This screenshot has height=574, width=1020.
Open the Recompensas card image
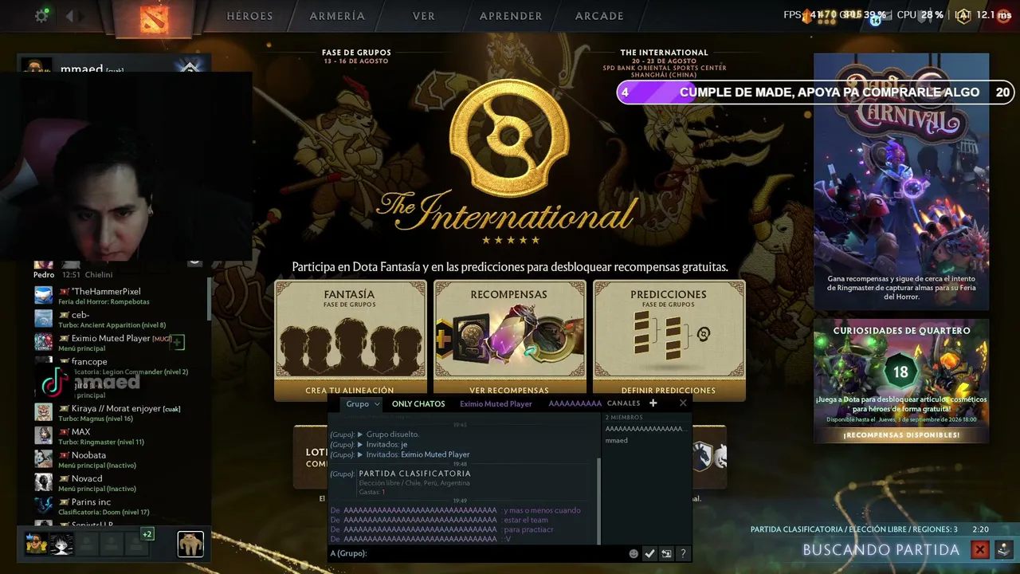(x=510, y=337)
